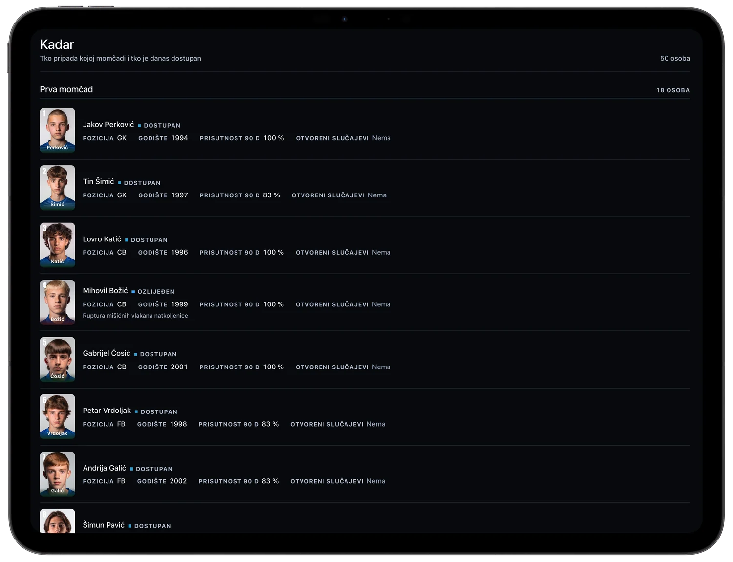
Task: Click the '18 OSOBA' section count
Action: (x=673, y=90)
